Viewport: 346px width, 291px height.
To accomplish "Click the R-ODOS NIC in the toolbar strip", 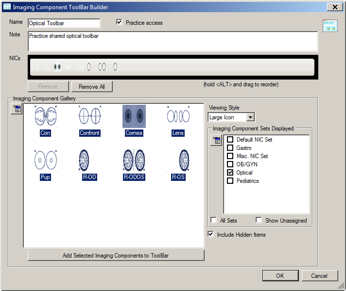I will coord(102,67).
